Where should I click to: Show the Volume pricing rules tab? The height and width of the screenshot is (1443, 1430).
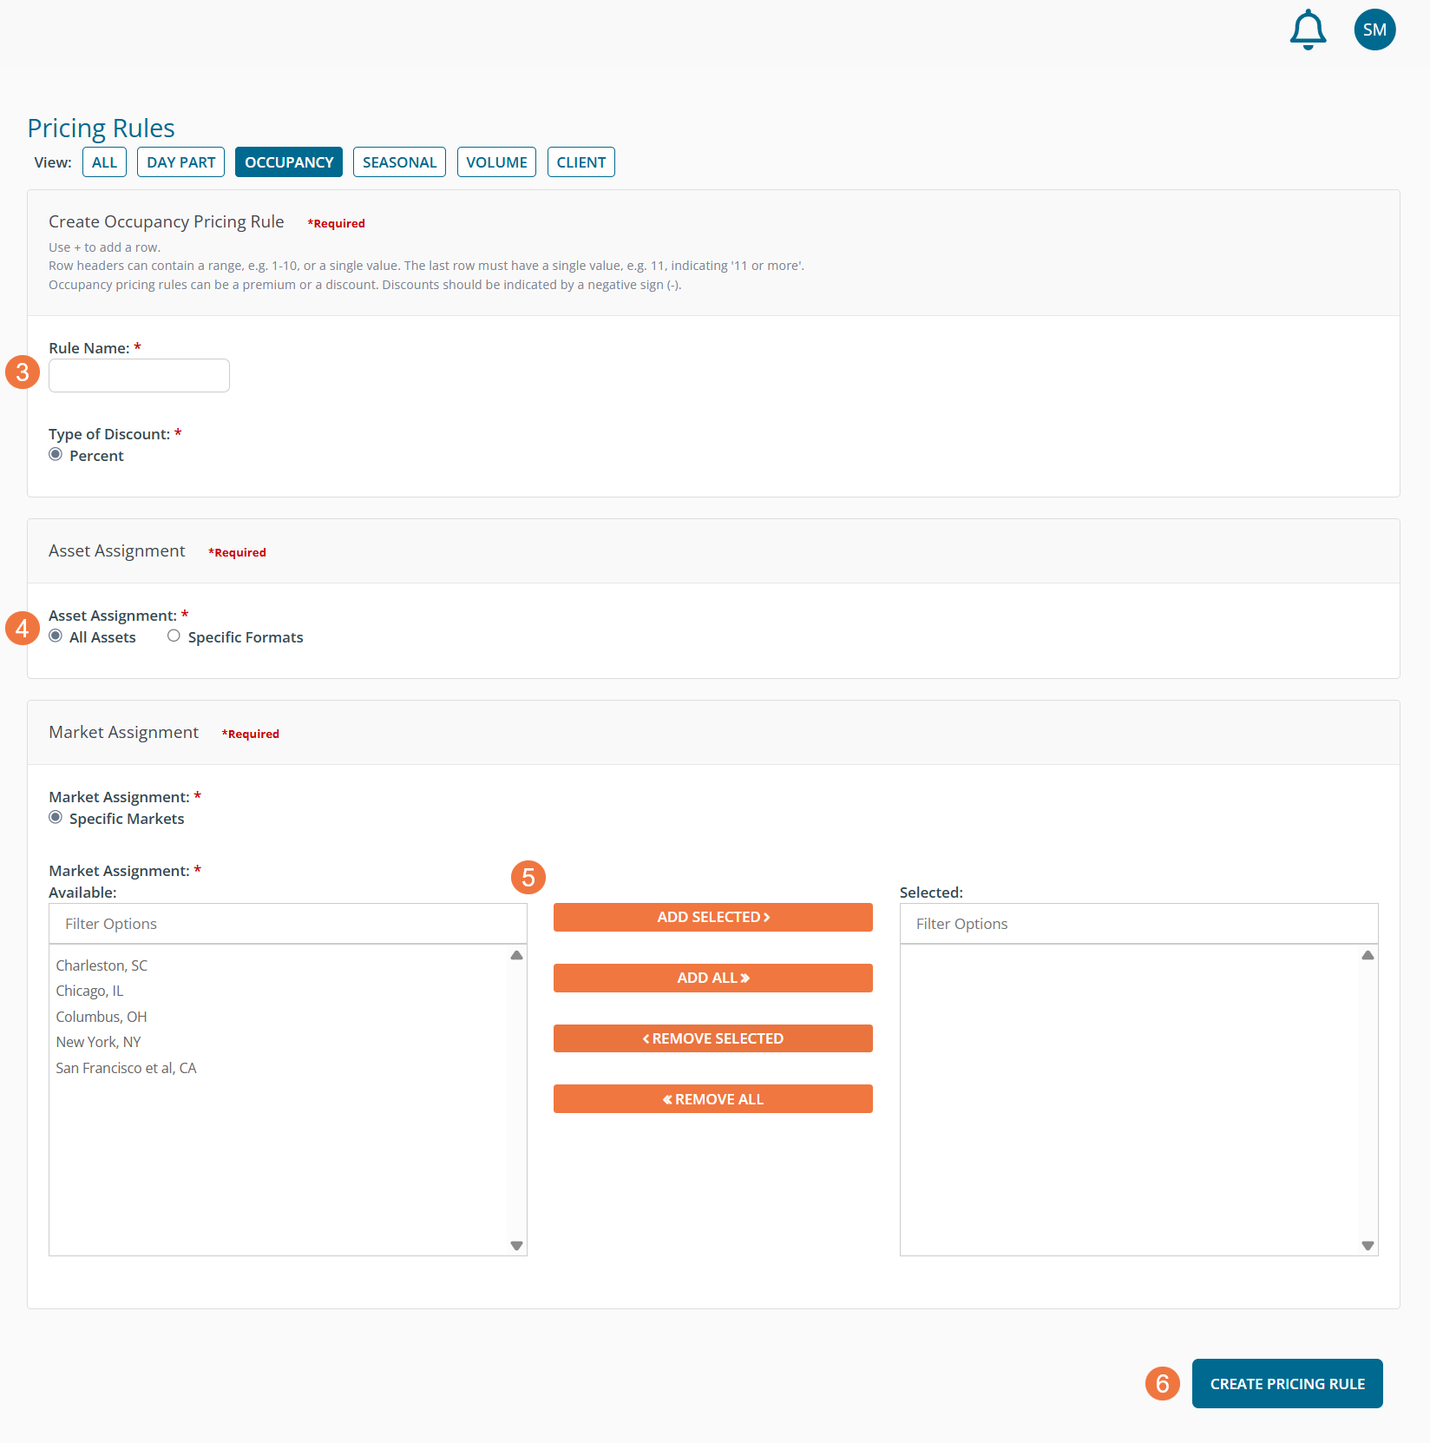[496, 162]
